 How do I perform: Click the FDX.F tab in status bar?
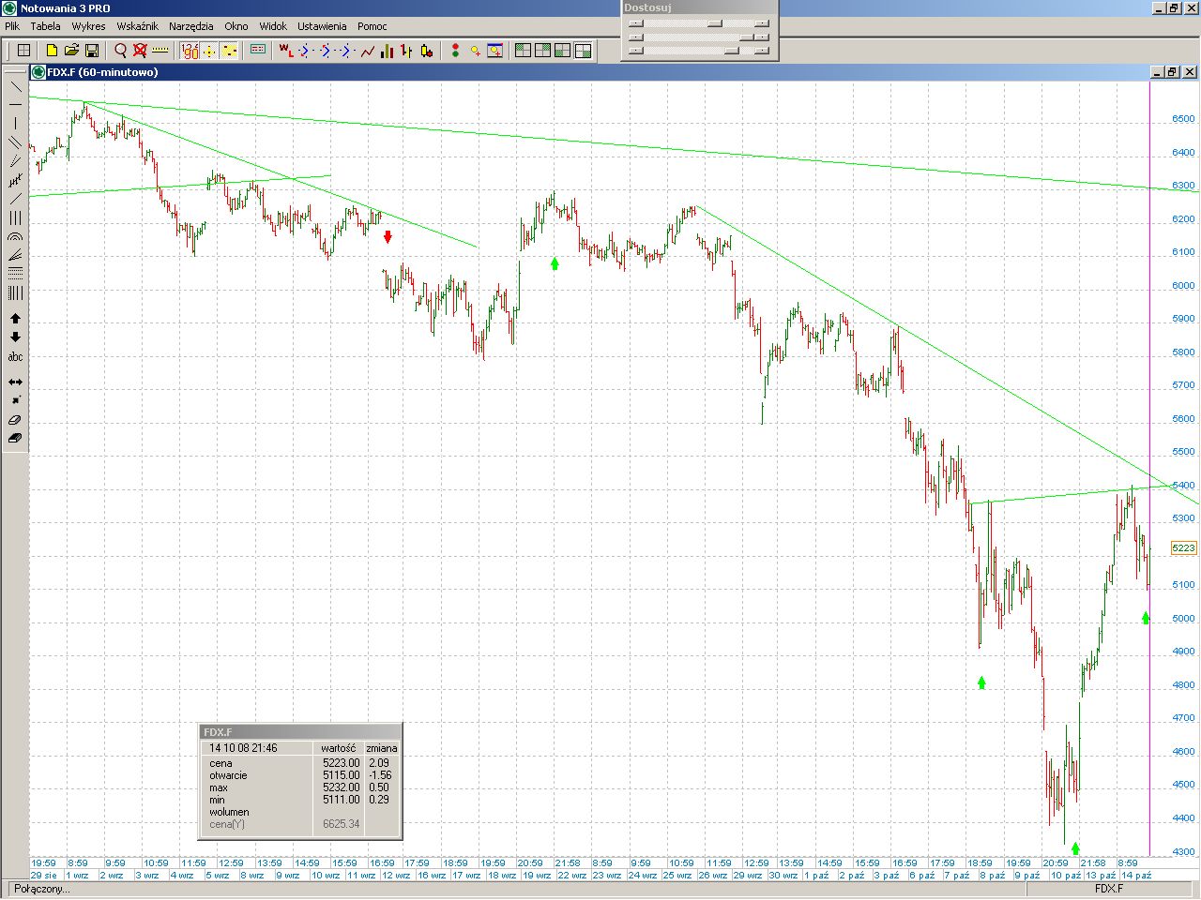point(1108,889)
